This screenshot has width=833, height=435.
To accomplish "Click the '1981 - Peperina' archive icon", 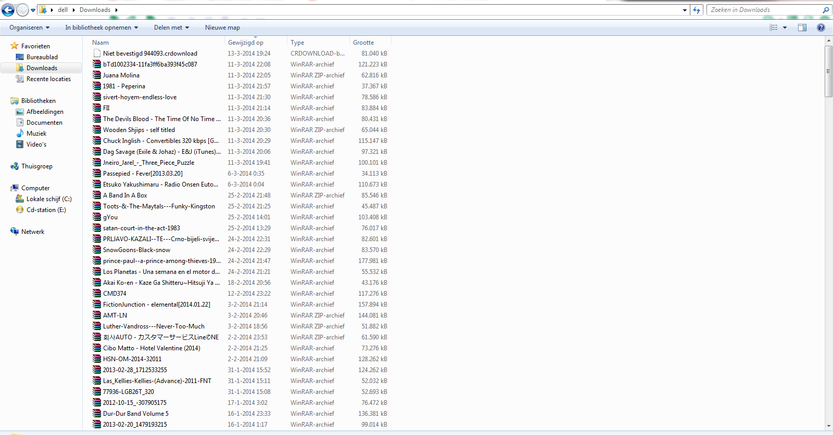I will (x=97, y=86).
